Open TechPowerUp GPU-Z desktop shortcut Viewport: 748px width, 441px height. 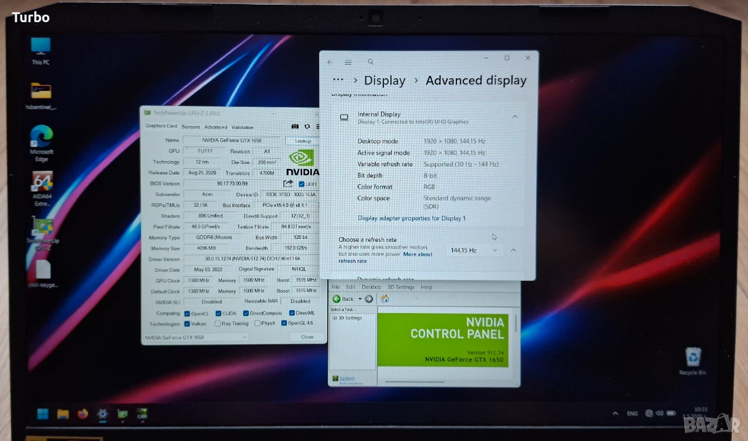coord(42,234)
